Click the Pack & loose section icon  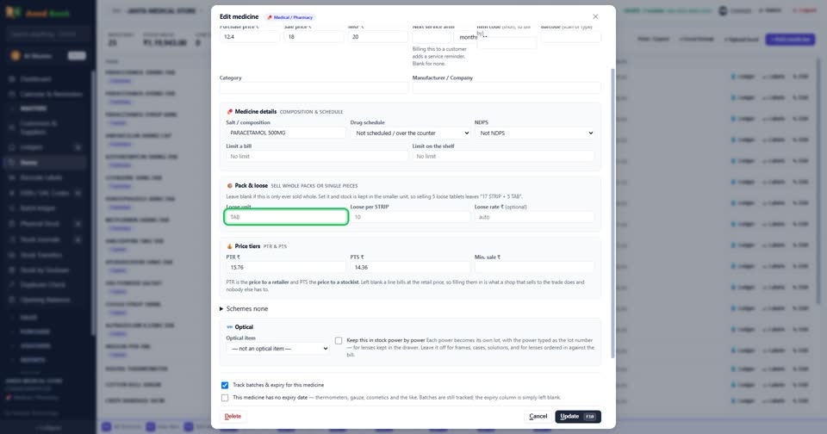point(229,186)
